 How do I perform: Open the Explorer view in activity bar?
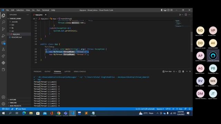3,15
